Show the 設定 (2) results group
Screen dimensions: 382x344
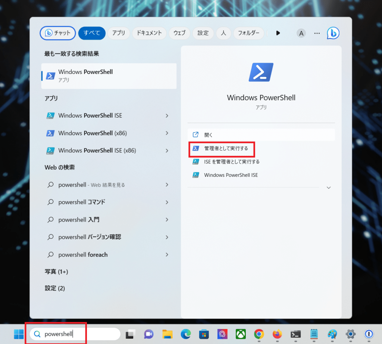(55, 288)
